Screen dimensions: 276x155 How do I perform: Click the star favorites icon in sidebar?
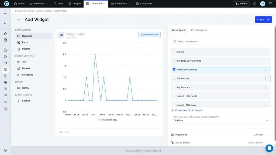click(x=5, y=33)
